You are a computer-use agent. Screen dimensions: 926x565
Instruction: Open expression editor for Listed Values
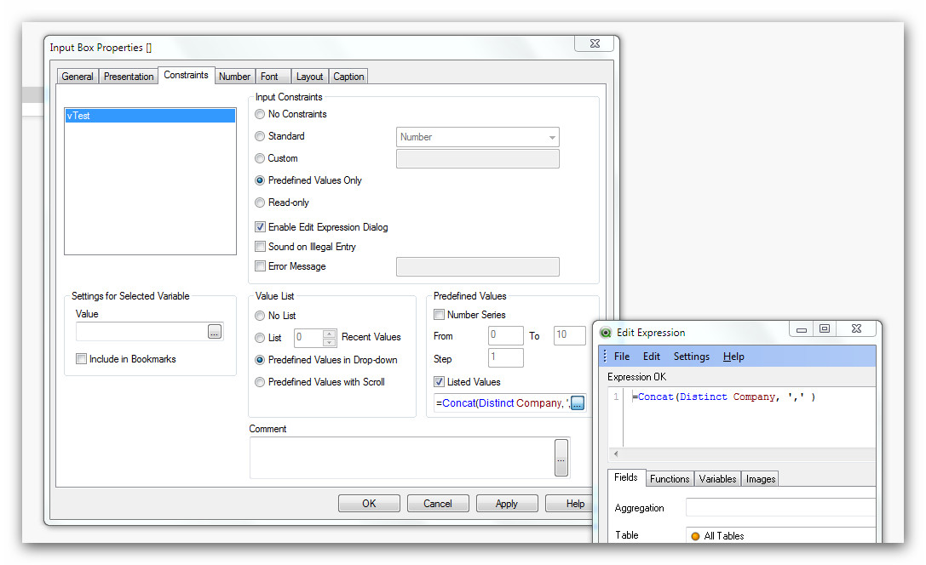pos(578,402)
